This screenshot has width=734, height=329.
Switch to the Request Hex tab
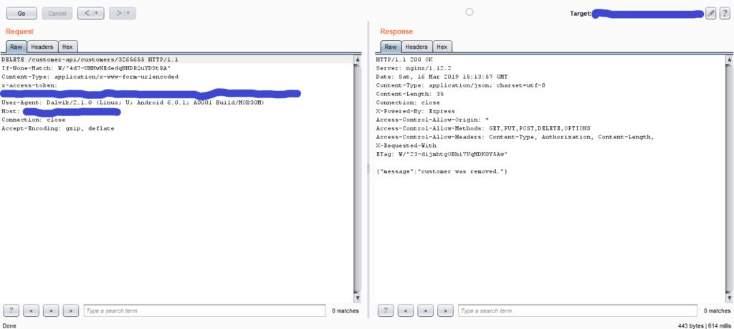[x=67, y=47]
